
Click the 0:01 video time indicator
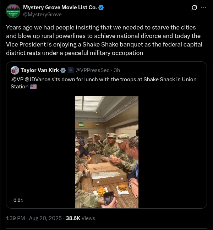point(18,200)
